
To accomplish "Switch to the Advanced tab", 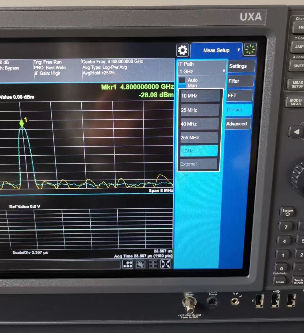I will pos(238,124).
